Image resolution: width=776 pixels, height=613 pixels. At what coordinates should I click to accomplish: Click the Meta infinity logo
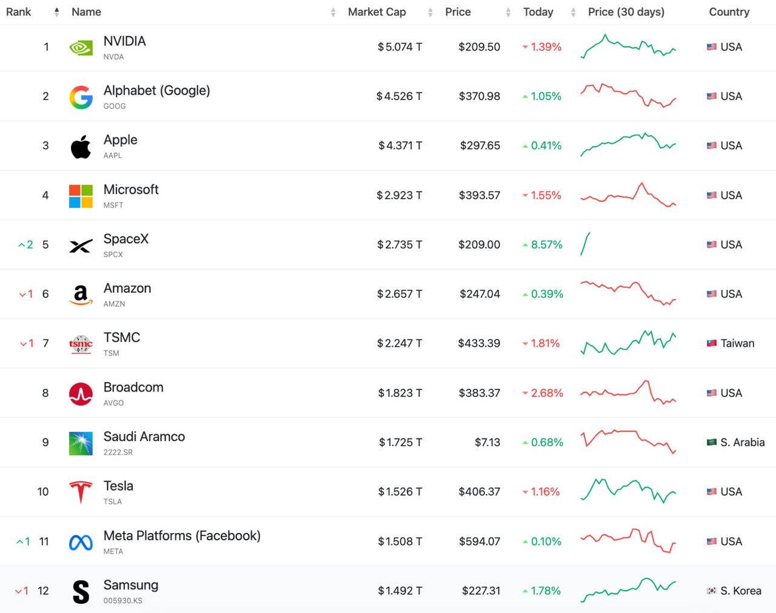tap(81, 543)
